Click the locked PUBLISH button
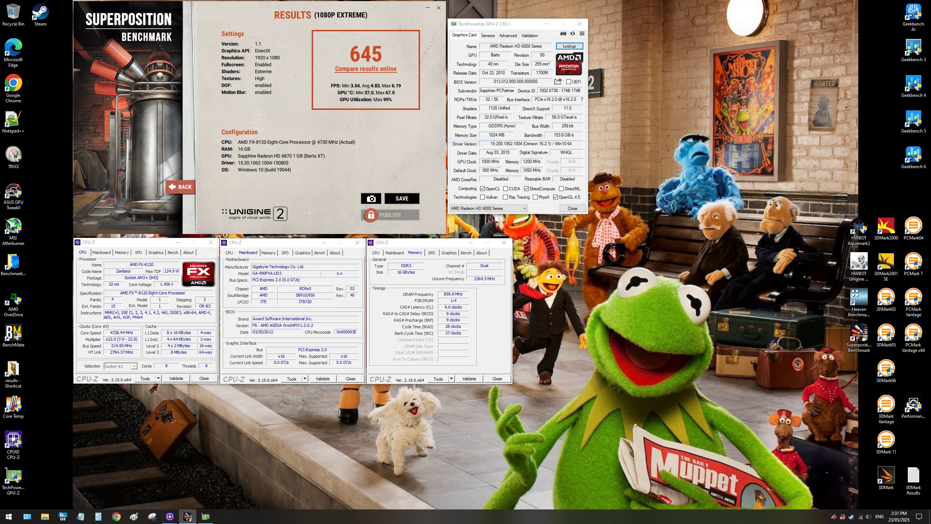Screen dimensions: 931x524 coord(390,215)
